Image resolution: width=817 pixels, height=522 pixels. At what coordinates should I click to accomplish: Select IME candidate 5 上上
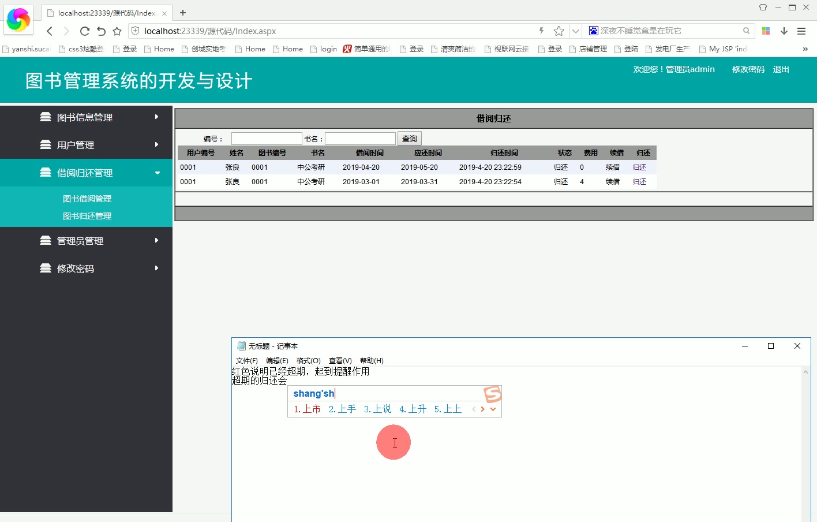(448, 409)
